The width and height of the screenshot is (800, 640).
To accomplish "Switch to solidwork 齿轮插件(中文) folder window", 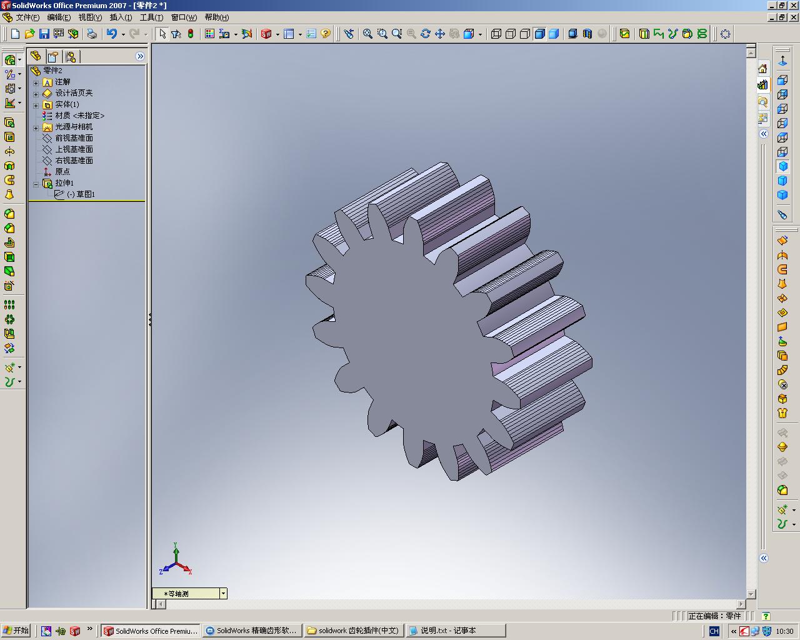I will click(353, 631).
